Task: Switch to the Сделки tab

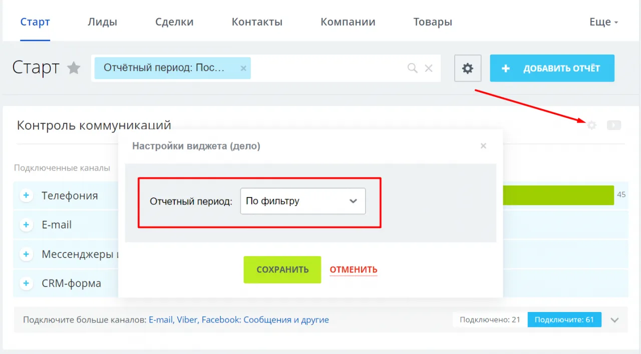Action: pyautogui.click(x=174, y=22)
